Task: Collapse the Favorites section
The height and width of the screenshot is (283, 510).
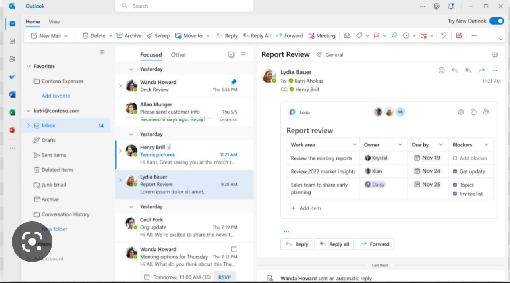Action: pos(29,67)
